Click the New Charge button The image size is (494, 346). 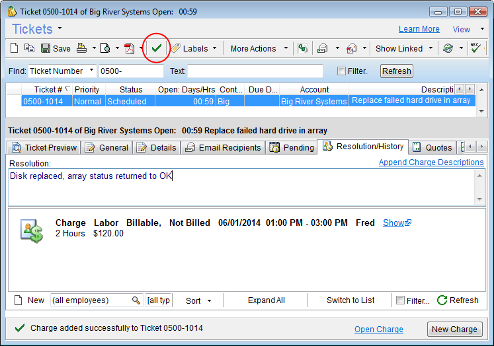[x=454, y=329]
